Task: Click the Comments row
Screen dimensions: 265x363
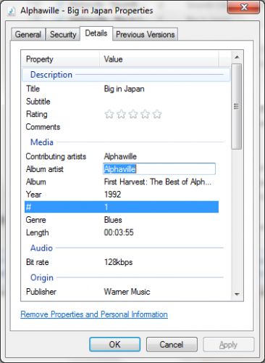Action: click(x=122, y=127)
